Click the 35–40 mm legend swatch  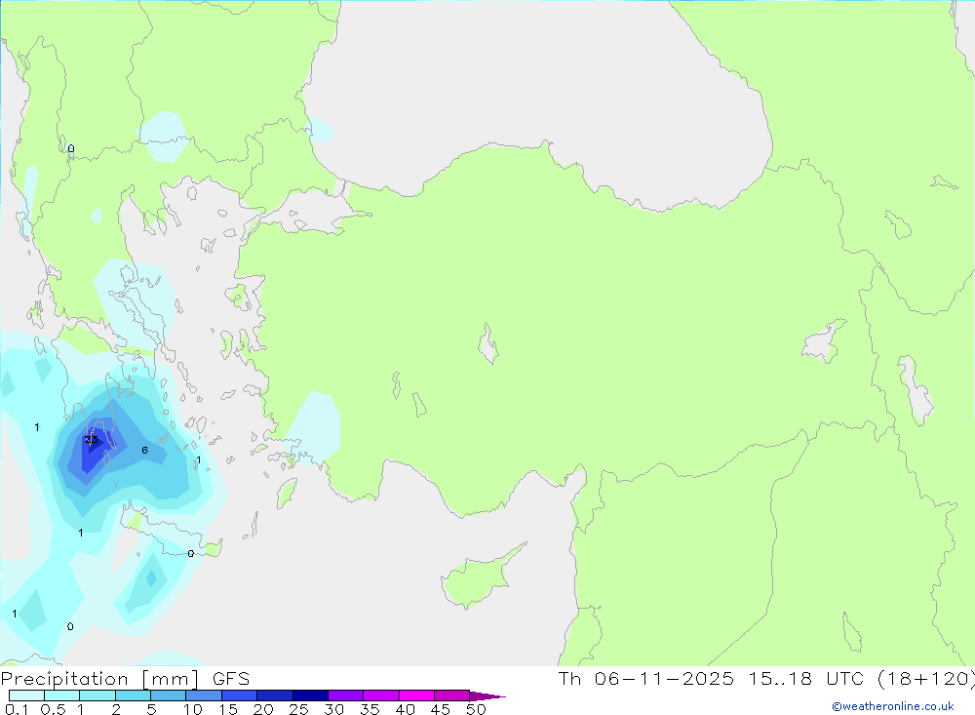(381, 695)
